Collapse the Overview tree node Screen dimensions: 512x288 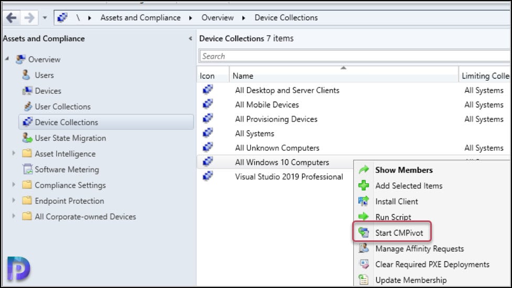click(x=7, y=59)
